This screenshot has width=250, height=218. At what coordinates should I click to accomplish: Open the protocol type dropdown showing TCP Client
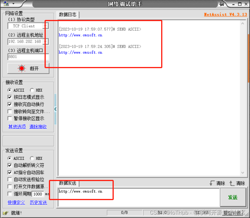pyautogui.click(x=46, y=26)
